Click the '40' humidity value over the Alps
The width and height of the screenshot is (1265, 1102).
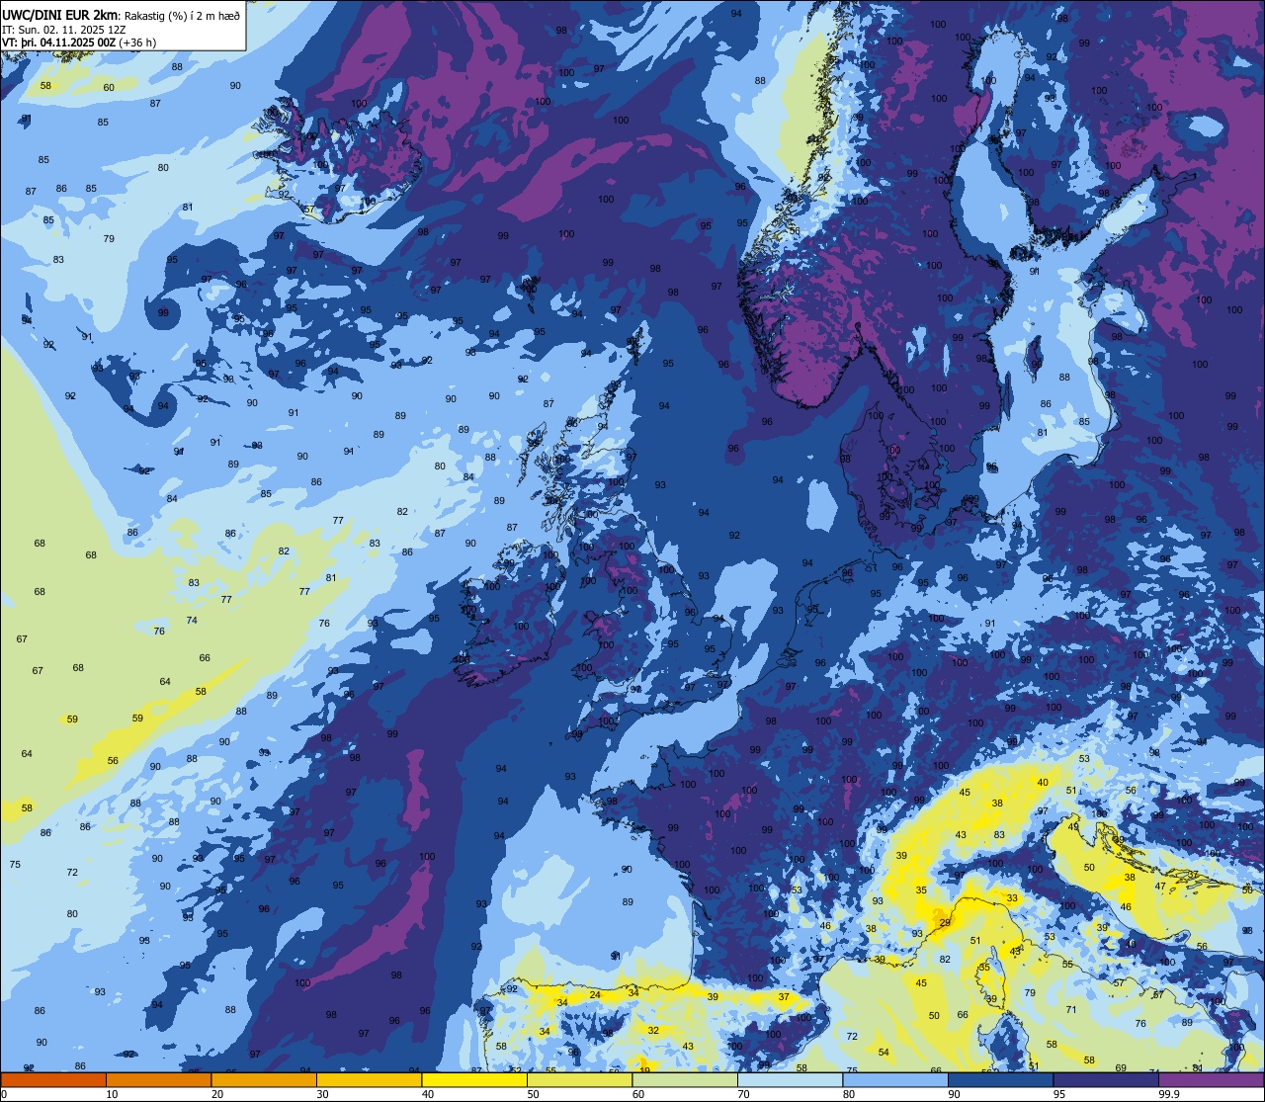[x=1042, y=782]
